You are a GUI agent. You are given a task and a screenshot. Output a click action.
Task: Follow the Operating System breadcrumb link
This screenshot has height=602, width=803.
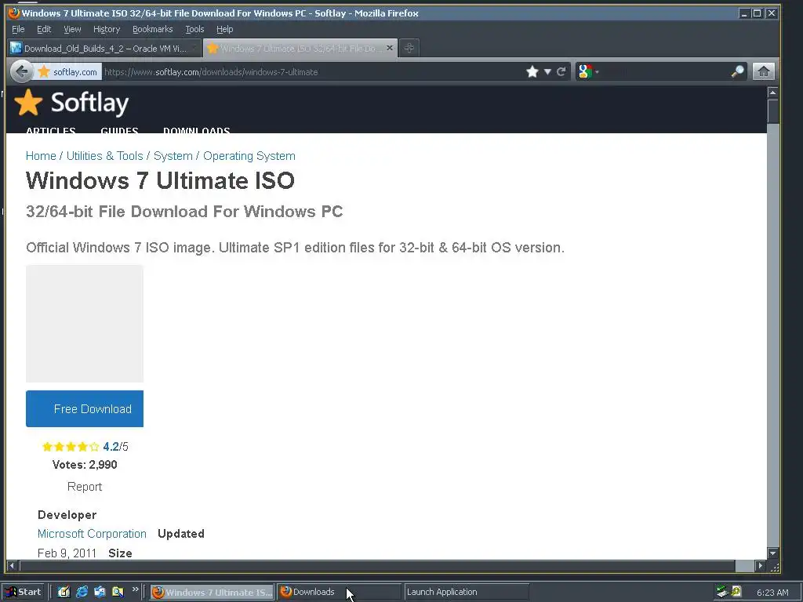[x=249, y=156]
